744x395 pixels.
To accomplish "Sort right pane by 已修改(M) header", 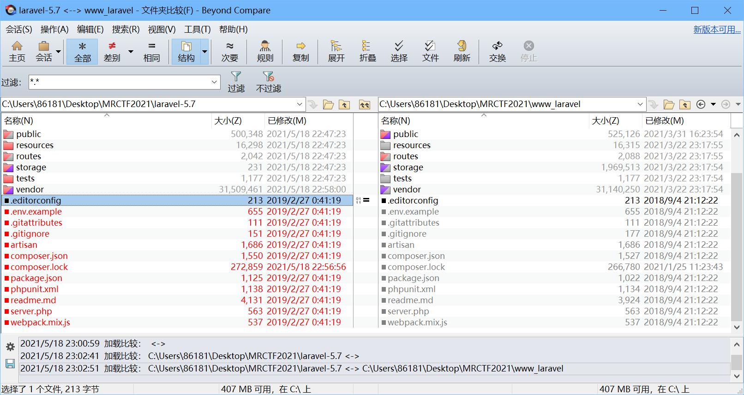I will (686, 121).
